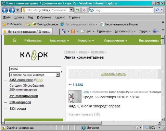Click the browser Forward arrow button
This screenshot has width=166, height=131.
12,10
